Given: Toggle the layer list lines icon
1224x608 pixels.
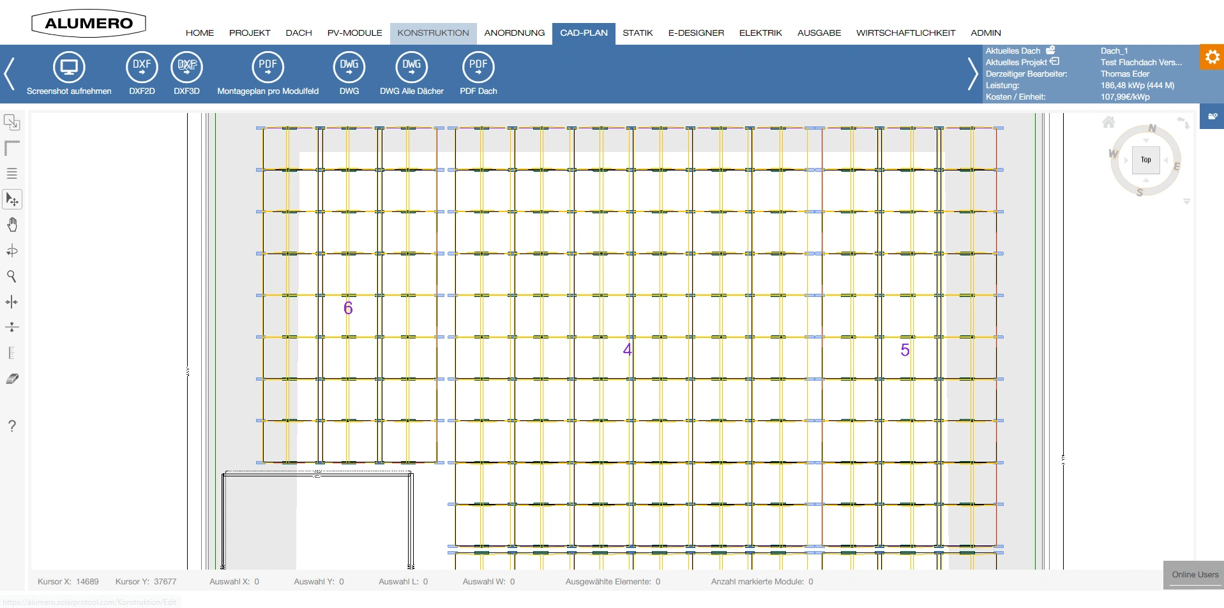Looking at the screenshot, I should coord(11,173).
